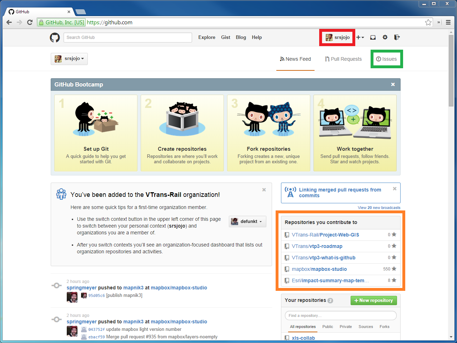Go back with browser back arrow

(x=9, y=22)
